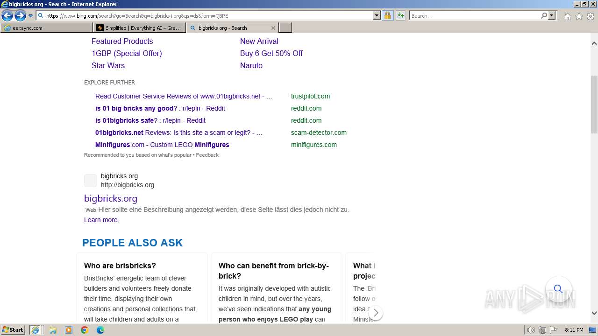Open the bigbricks.org result title
Image resolution: width=598 pixels, height=336 pixels.
point(111,198)
